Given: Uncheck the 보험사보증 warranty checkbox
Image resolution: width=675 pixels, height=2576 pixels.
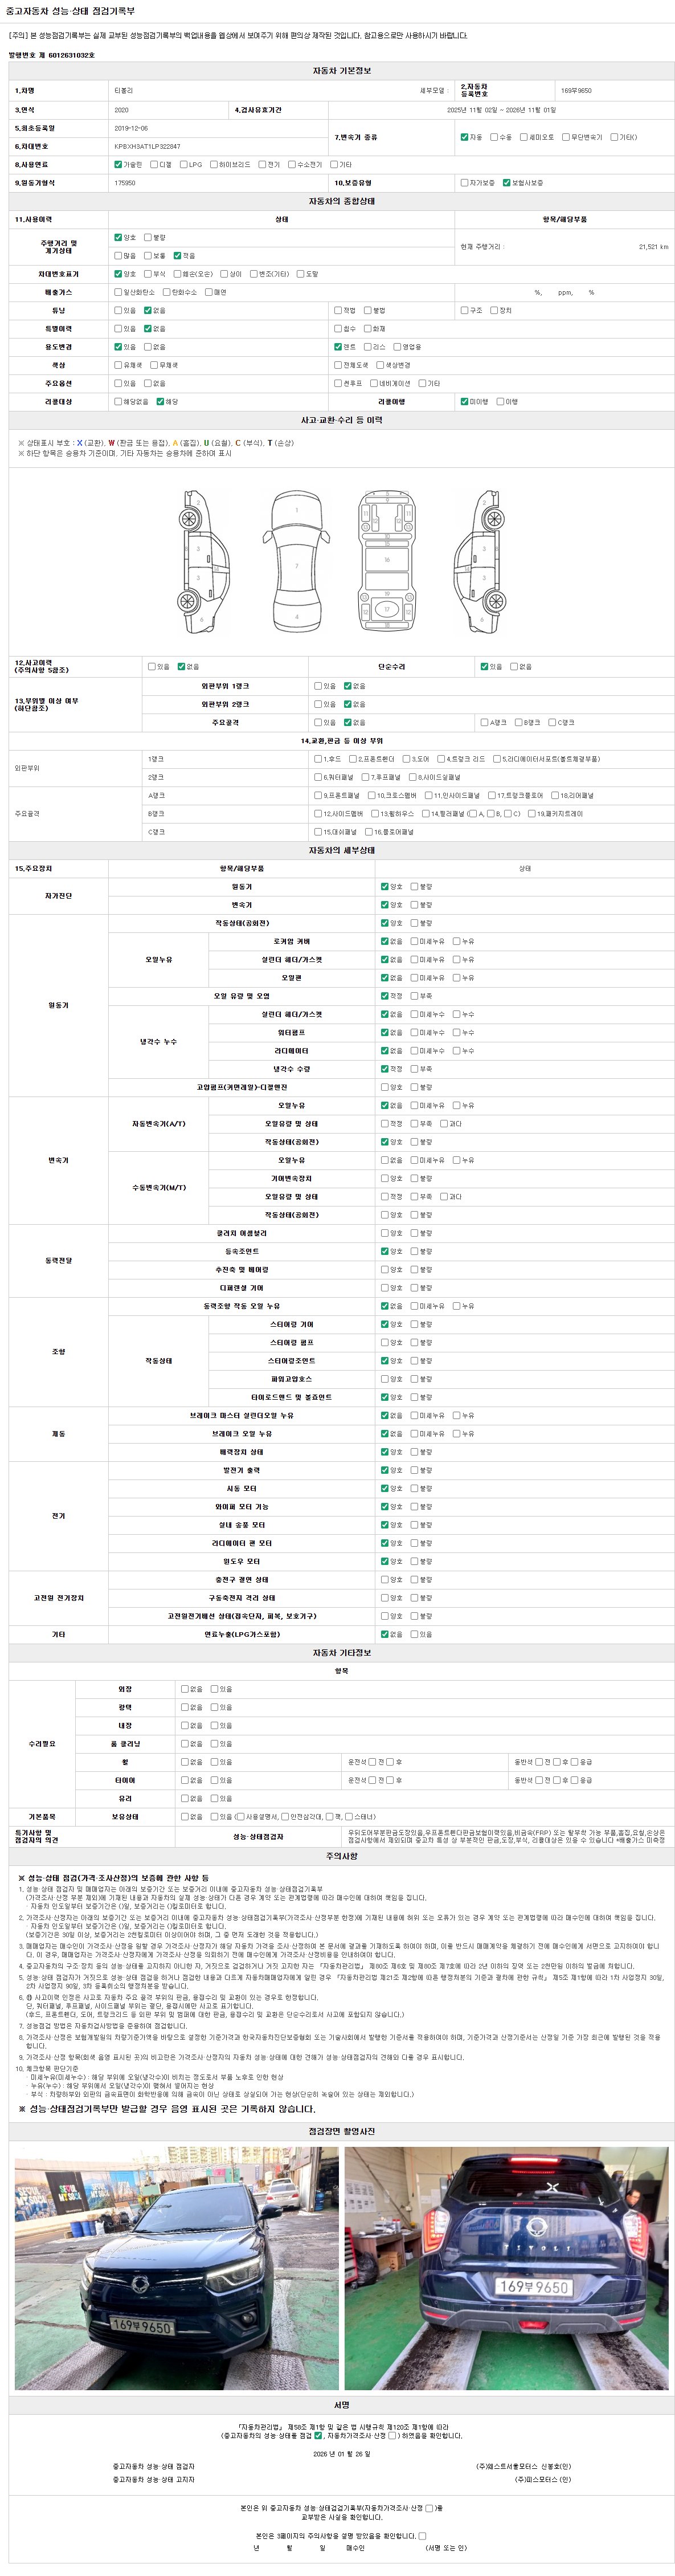Looking at the screenshot, I should point(507,183).
